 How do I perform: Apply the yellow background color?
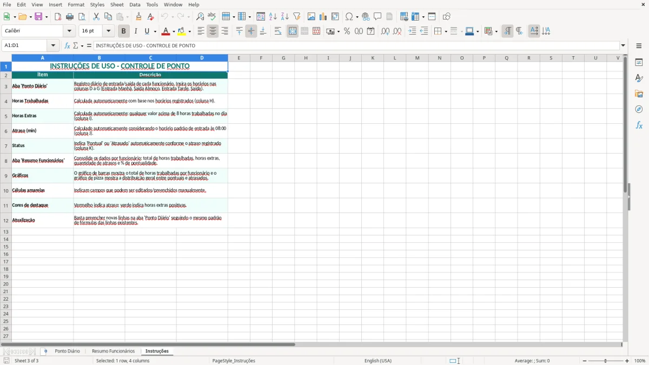coord(182,31)
